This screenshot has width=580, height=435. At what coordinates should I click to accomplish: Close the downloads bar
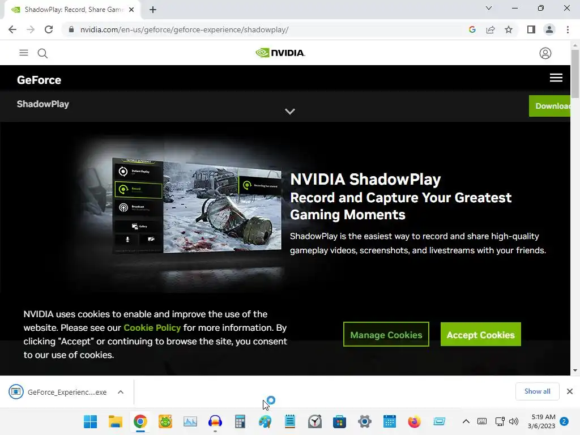click(x=570, y=391)
